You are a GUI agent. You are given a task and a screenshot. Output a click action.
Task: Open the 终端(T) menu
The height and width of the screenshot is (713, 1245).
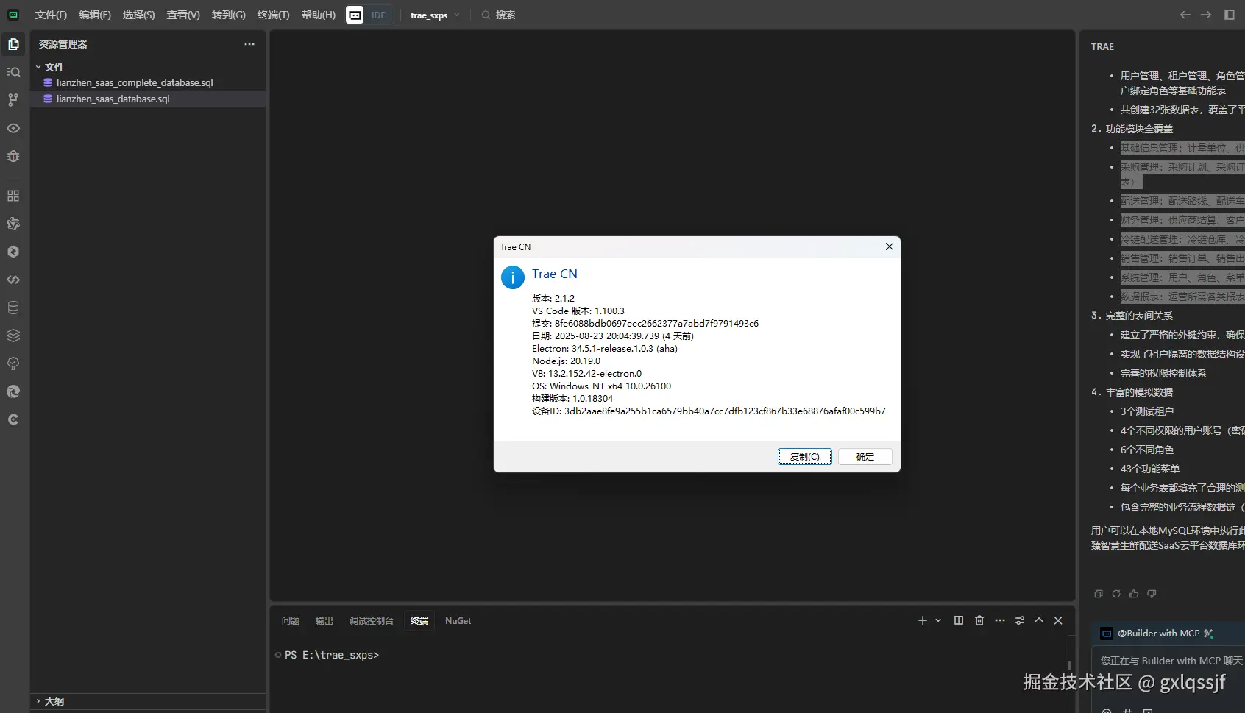pos(273,15)
